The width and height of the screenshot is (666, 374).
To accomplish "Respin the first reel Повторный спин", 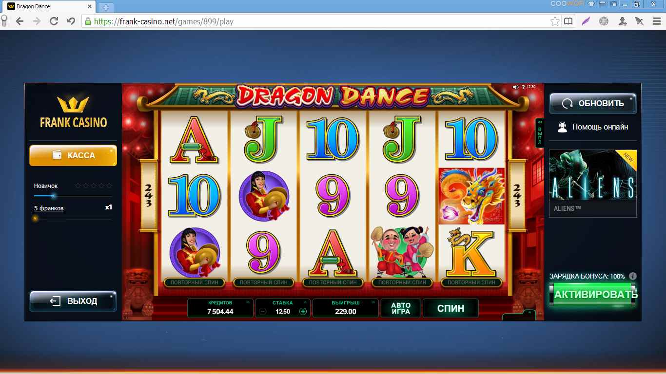I will click(195, 282).
